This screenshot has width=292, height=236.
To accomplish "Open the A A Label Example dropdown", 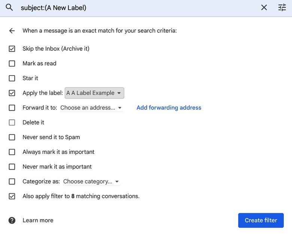I will pos(94,93).
